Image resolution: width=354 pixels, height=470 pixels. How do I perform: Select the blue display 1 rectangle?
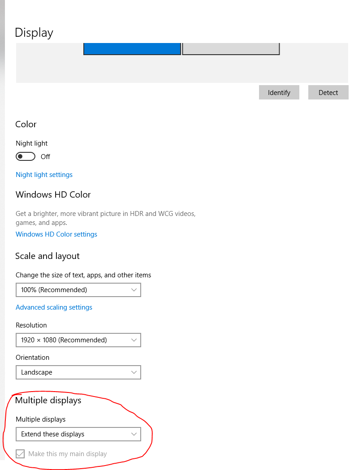point(132,49)
